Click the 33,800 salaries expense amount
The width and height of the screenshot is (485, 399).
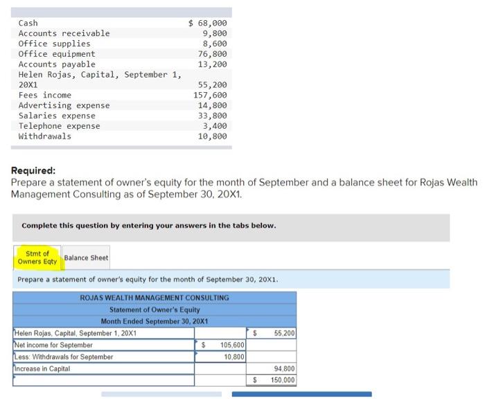pos(213,116)
